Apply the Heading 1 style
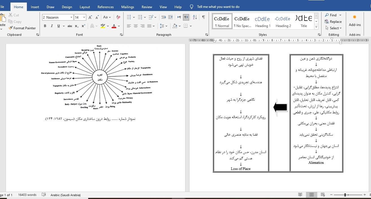Viewport: 371px width, 199px height. pyautogui.click(x=263, y=21)
